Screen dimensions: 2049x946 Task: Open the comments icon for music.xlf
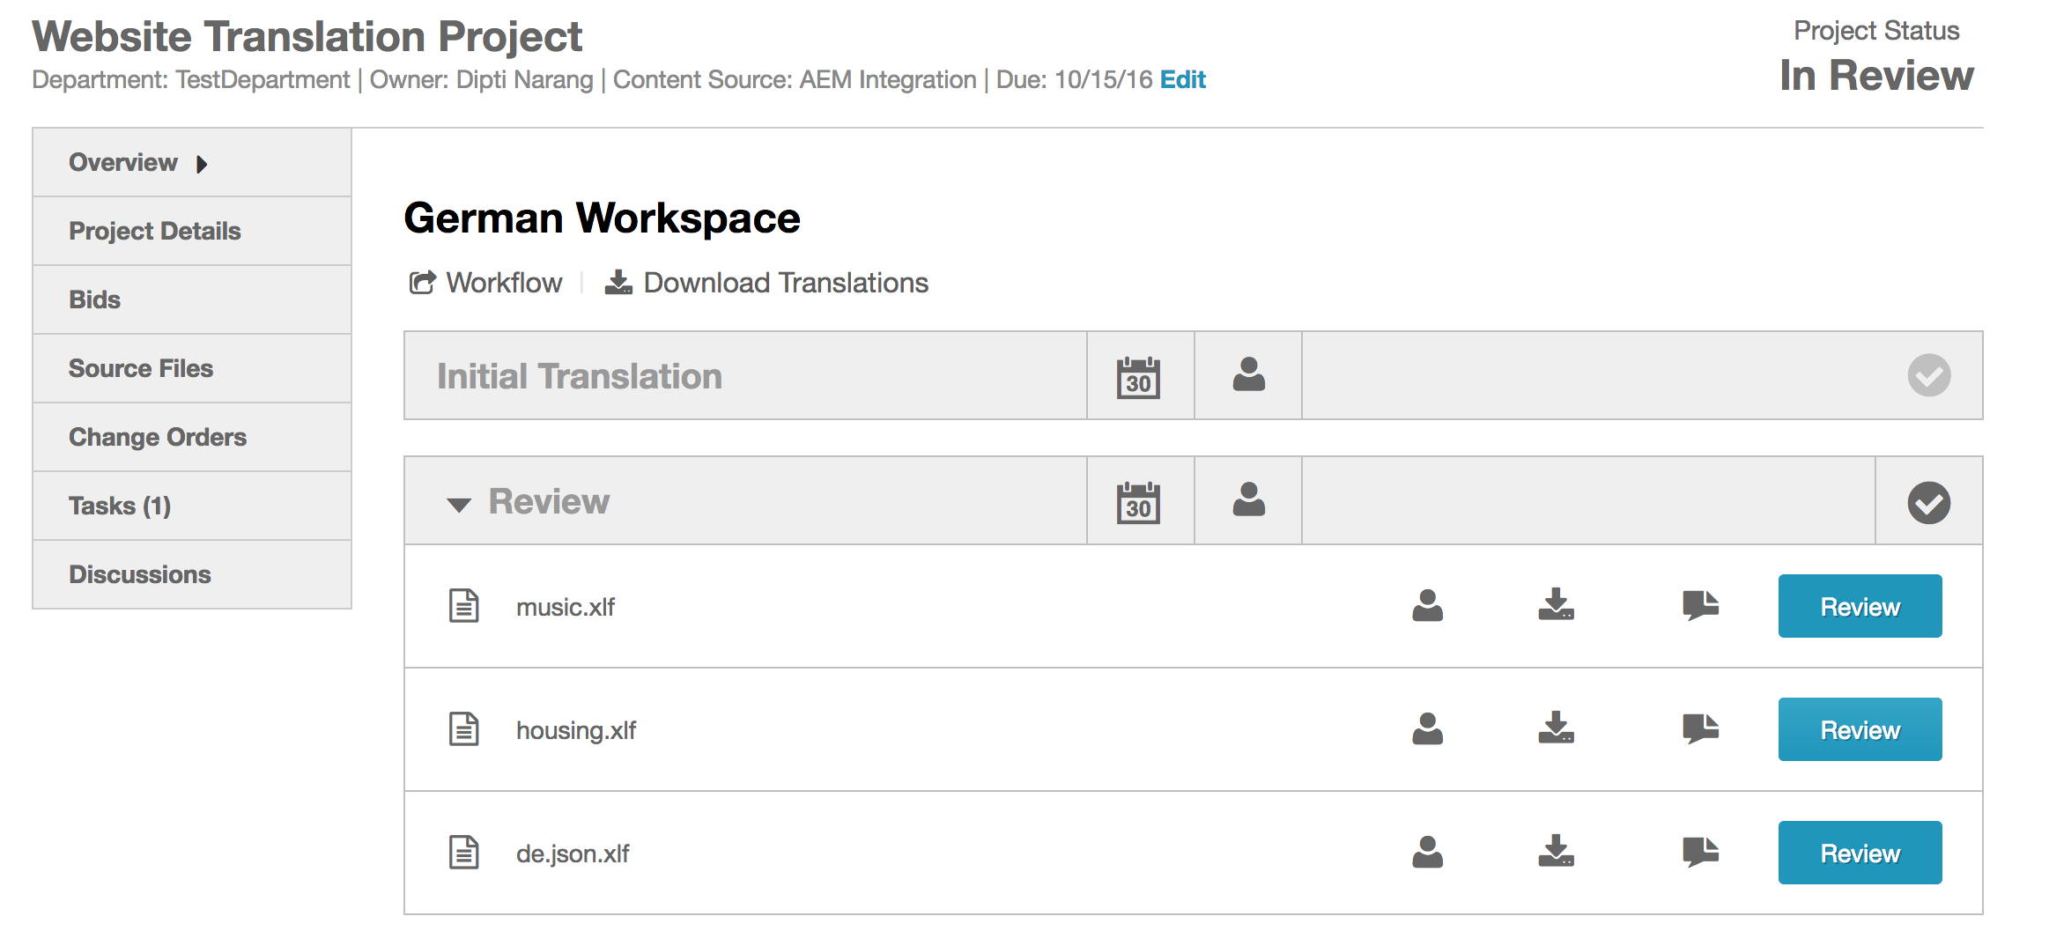[x=1700, y=606]
